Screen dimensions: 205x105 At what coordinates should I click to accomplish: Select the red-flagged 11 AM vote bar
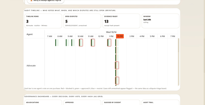[x=93, y=43]
